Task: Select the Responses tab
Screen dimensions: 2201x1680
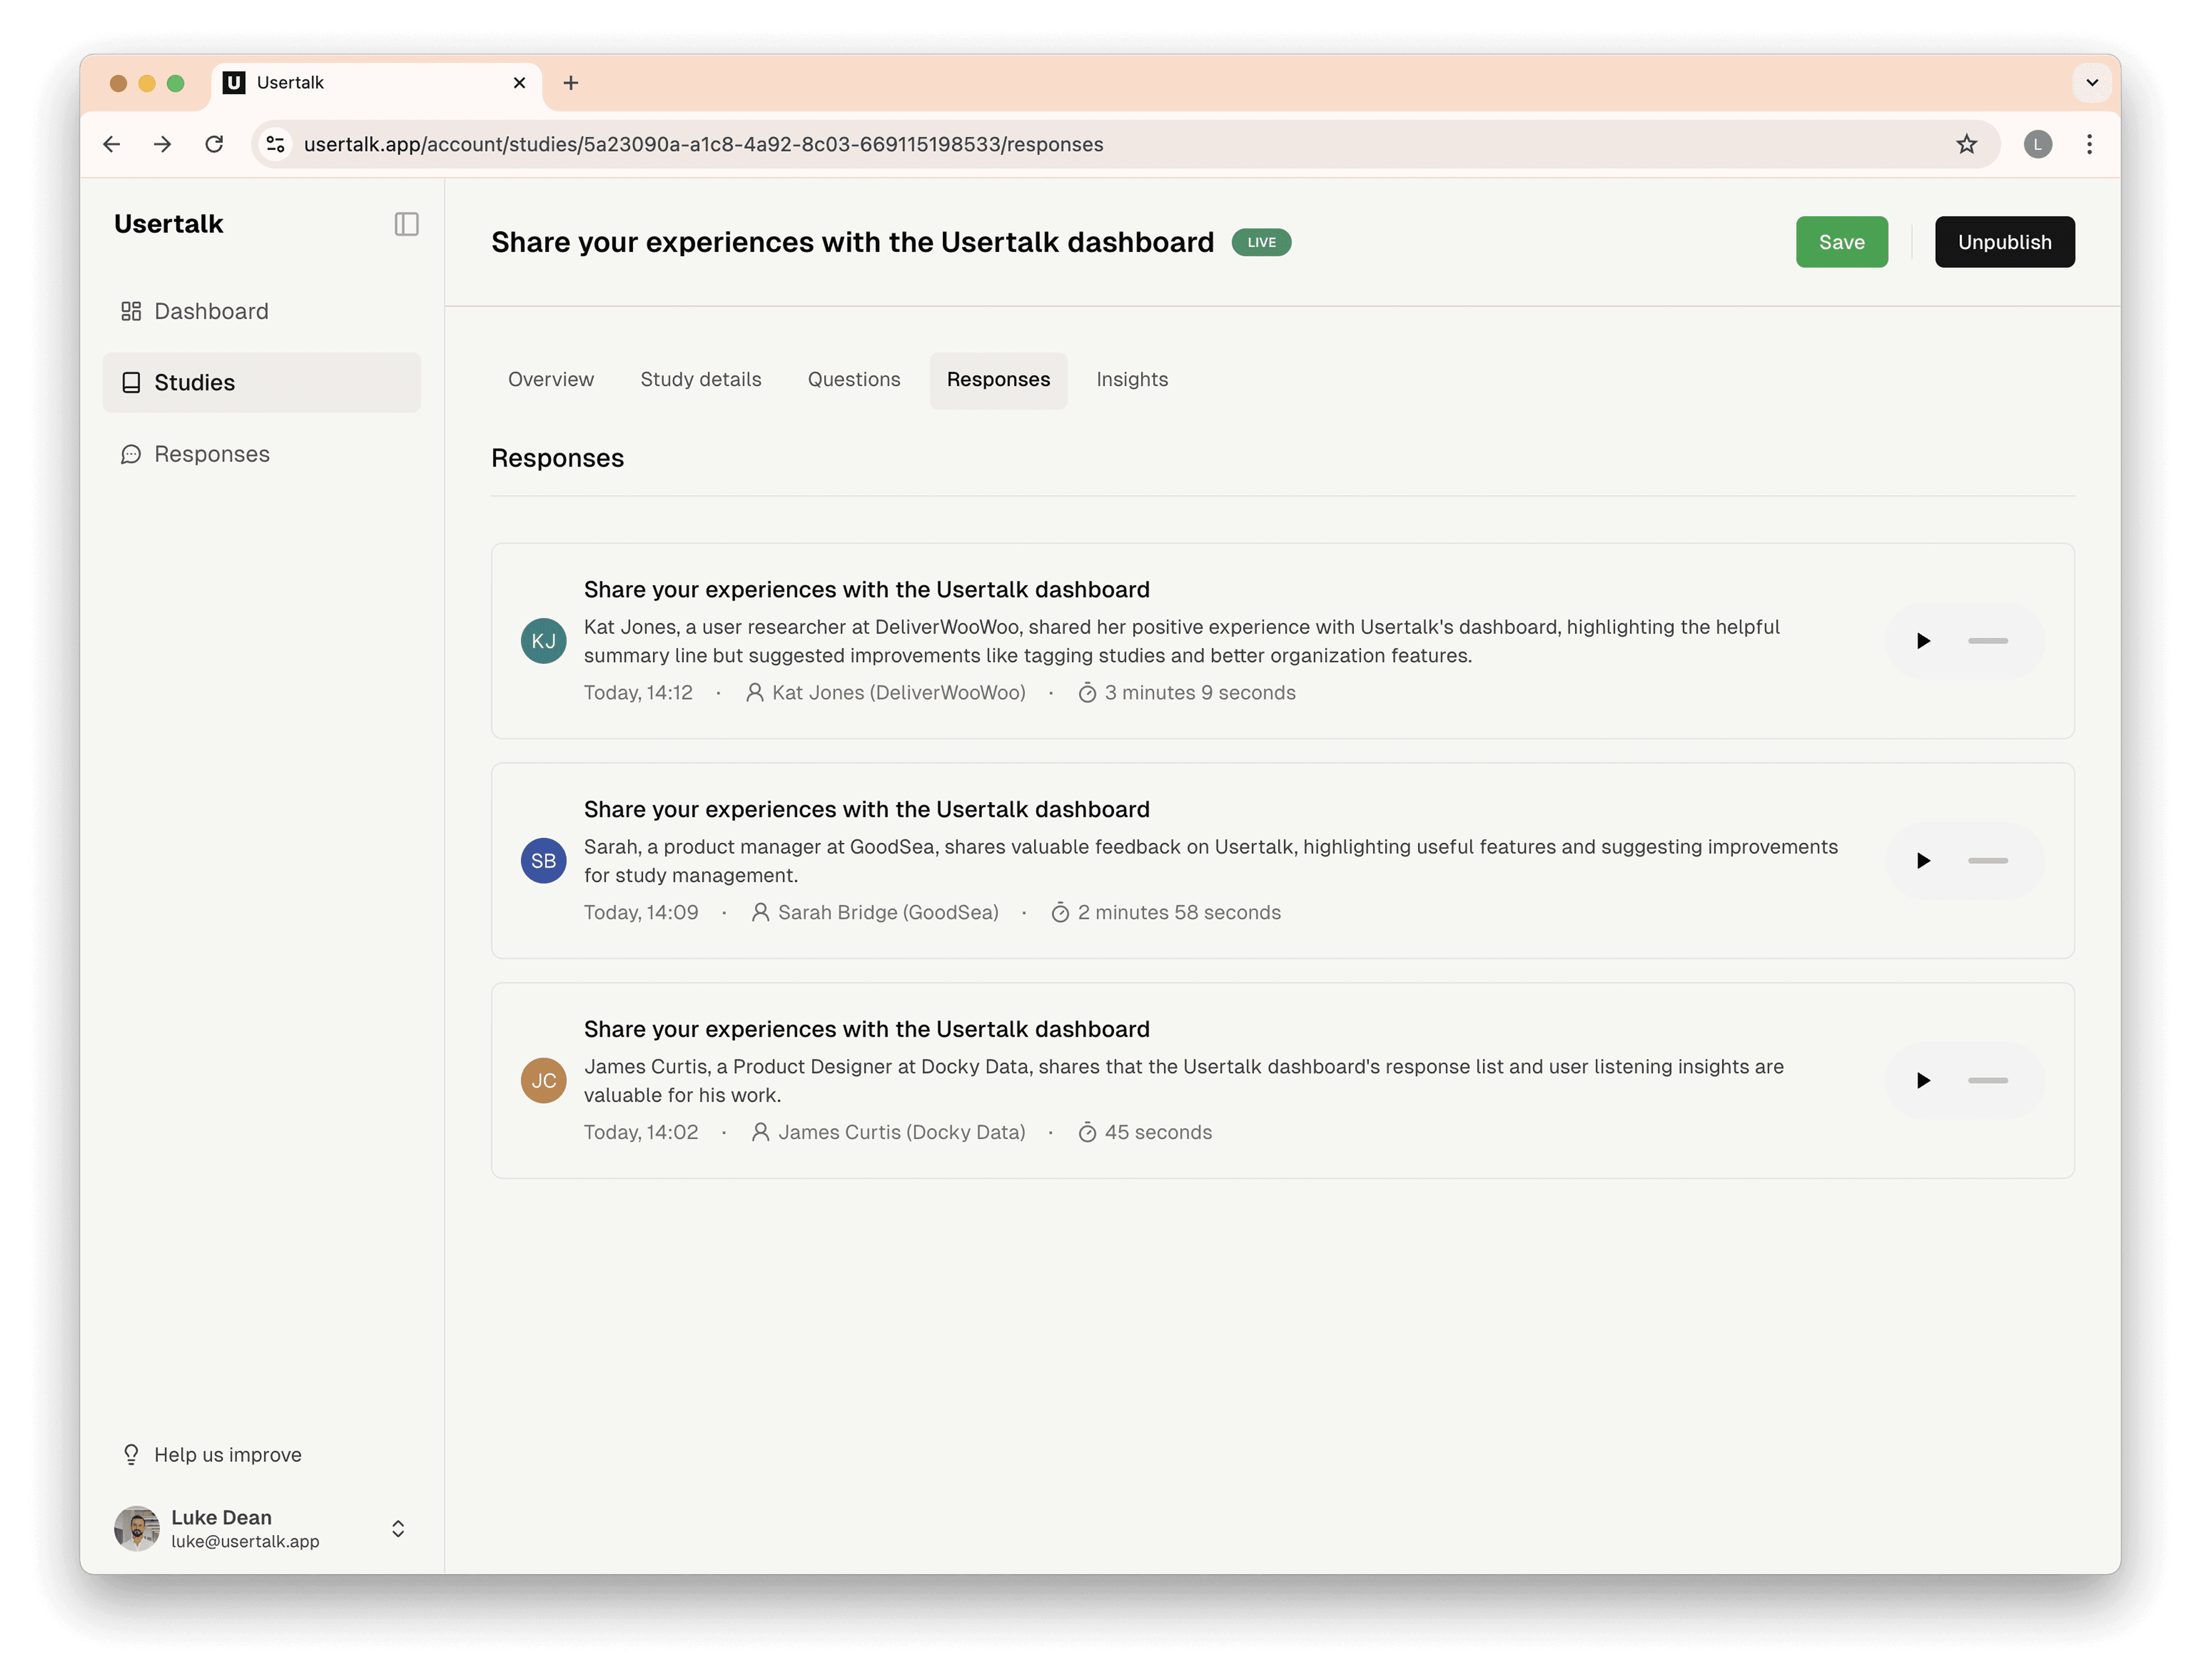Action: [x=998, y=380]
